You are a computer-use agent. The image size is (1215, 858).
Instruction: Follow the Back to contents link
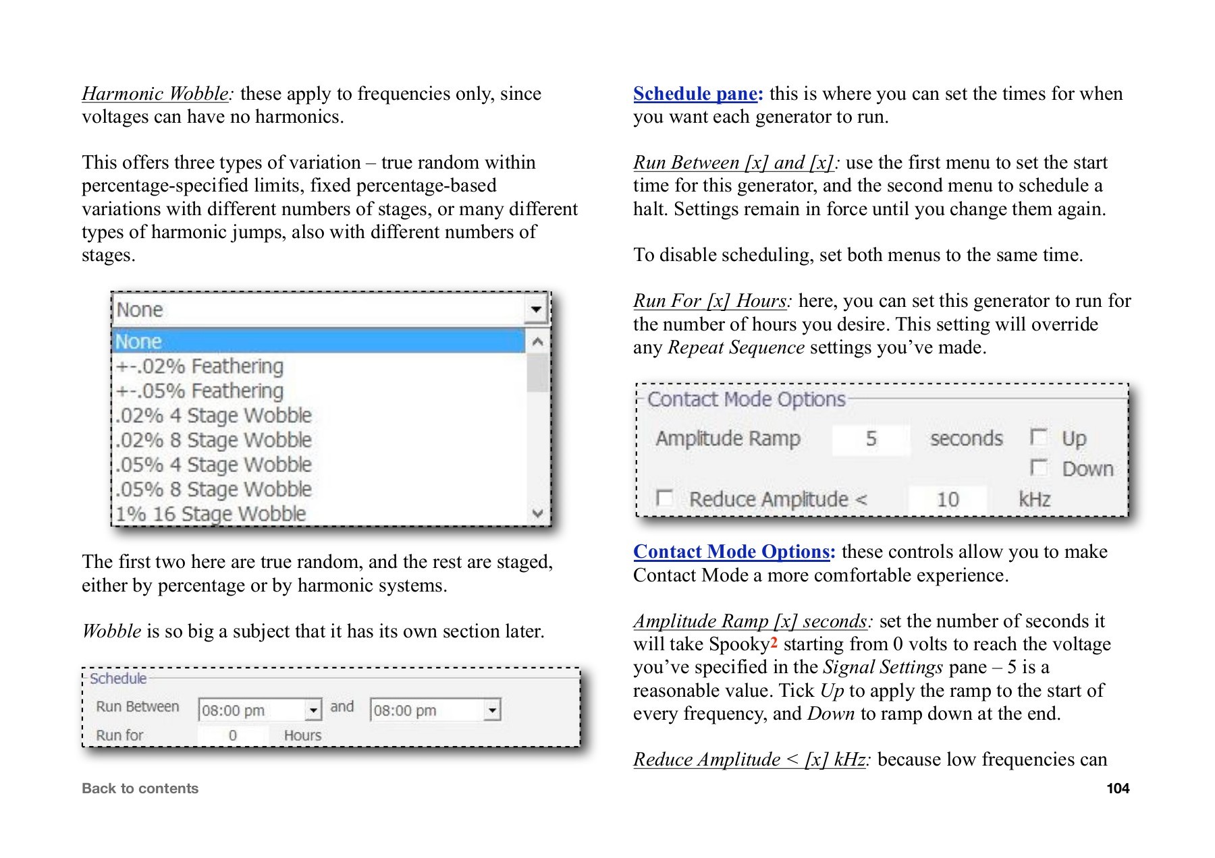(x=140, y=787)
